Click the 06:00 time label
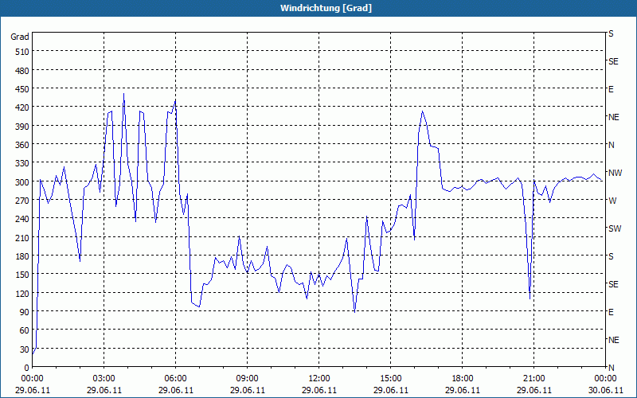 [x=175, y=379]
